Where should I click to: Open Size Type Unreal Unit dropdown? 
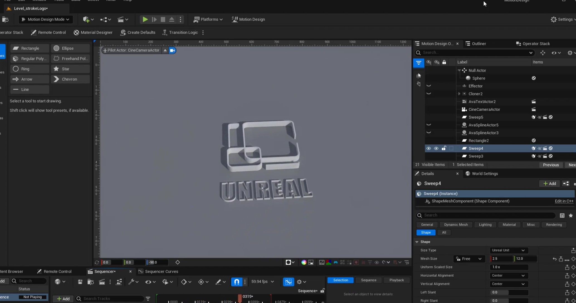click(508, 250)
